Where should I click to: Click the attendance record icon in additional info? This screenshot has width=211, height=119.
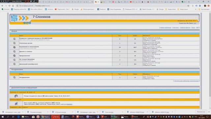tap(16, 96)
